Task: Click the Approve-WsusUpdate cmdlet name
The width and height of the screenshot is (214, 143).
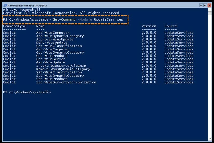Action: [55, 39]
